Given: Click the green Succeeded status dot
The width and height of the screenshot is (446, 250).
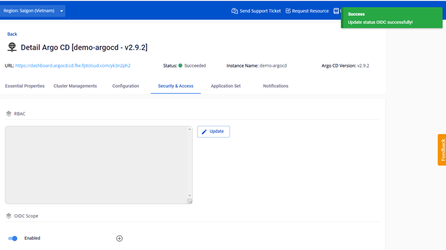Looking at the screenshot, I should pyautogui.click(x=180, y=66).
